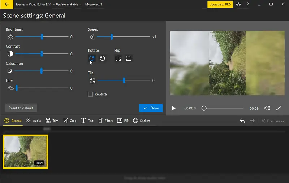Click Clear timeline

point(273,121)
